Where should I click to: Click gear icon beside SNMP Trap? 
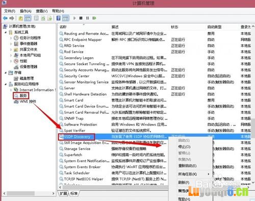tap(61, 118)
